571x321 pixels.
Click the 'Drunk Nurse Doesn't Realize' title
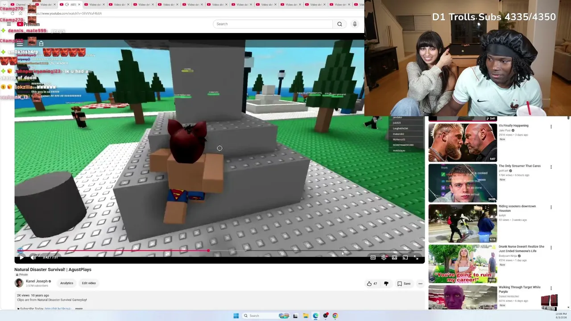click(x=521, y=249)
